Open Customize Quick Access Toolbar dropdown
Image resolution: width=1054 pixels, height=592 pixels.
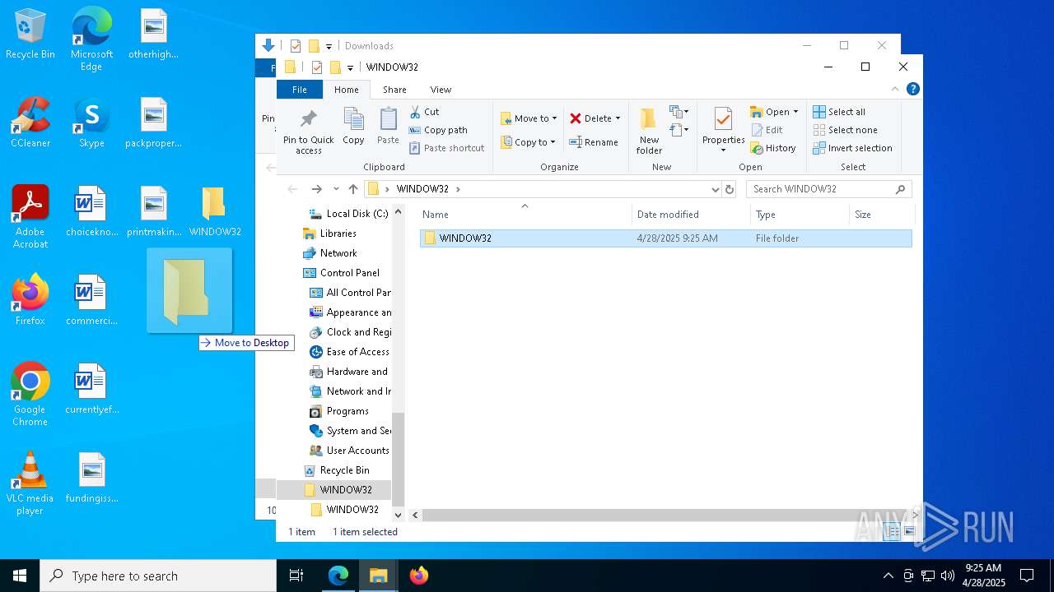point(350,67)
